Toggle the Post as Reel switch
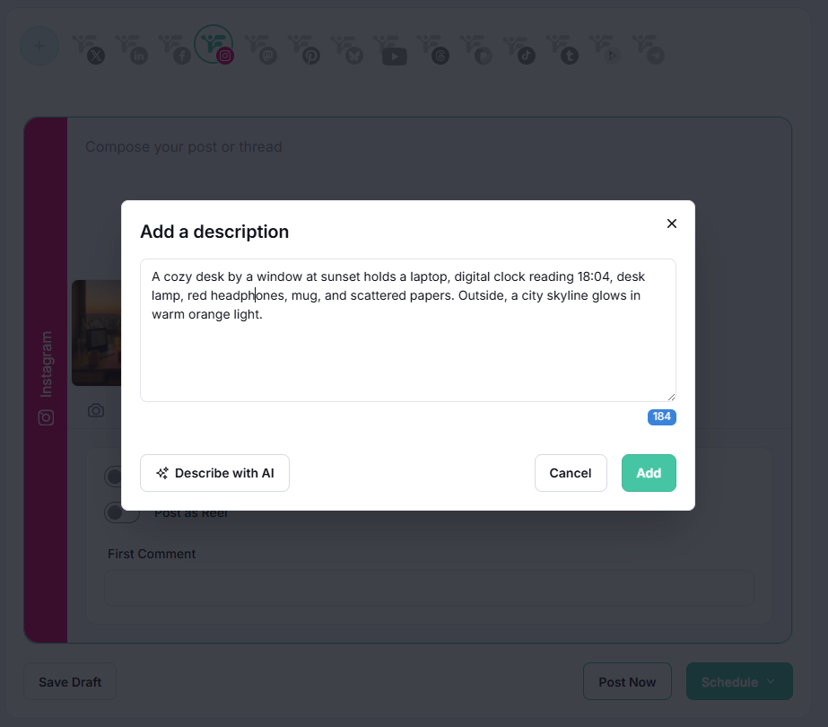This screenshot has width=828, height=727. coord(122,512)
